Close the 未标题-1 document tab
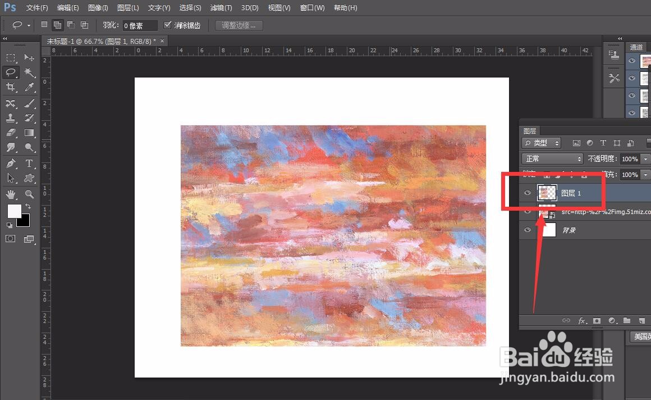The width and height of the screenshot is (651, 400). 162,41
